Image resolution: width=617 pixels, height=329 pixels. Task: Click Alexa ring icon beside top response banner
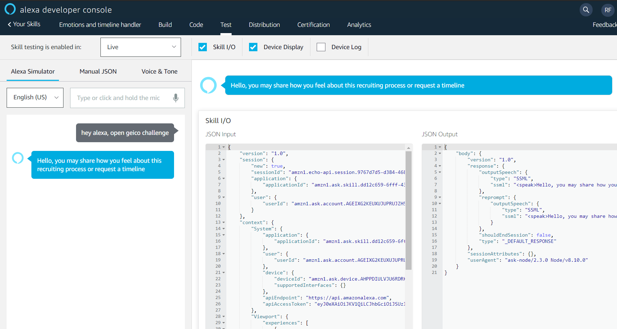pyautogui.click(x=208, y=85)
